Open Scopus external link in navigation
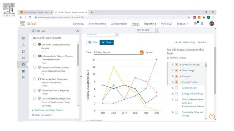Screen dimensions: 234x131 [182, 24]
